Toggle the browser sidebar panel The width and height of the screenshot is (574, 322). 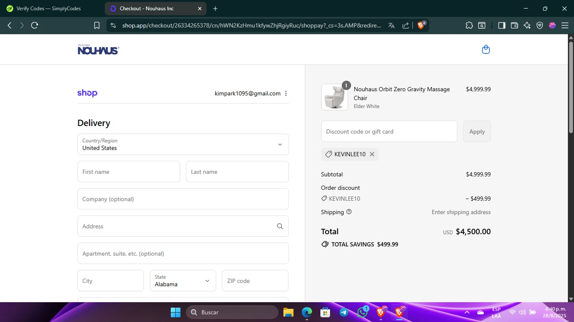[x=502, y=25]
